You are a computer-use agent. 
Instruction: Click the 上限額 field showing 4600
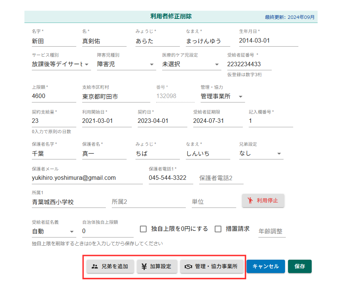(x=54, y=96)
